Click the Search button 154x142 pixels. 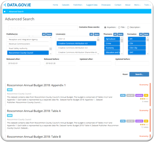tap(139, 74)
